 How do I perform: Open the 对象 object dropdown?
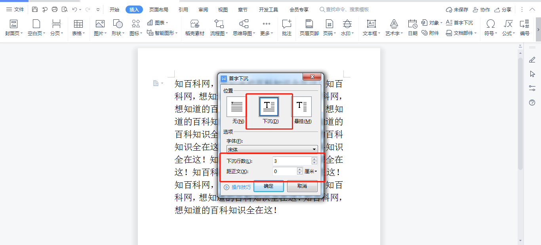(432, 23)
